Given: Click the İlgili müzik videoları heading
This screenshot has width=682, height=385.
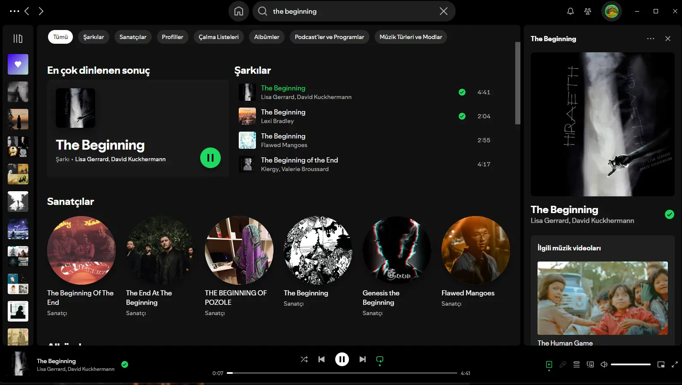Looking at the screenshot, I should click(569, 248).
